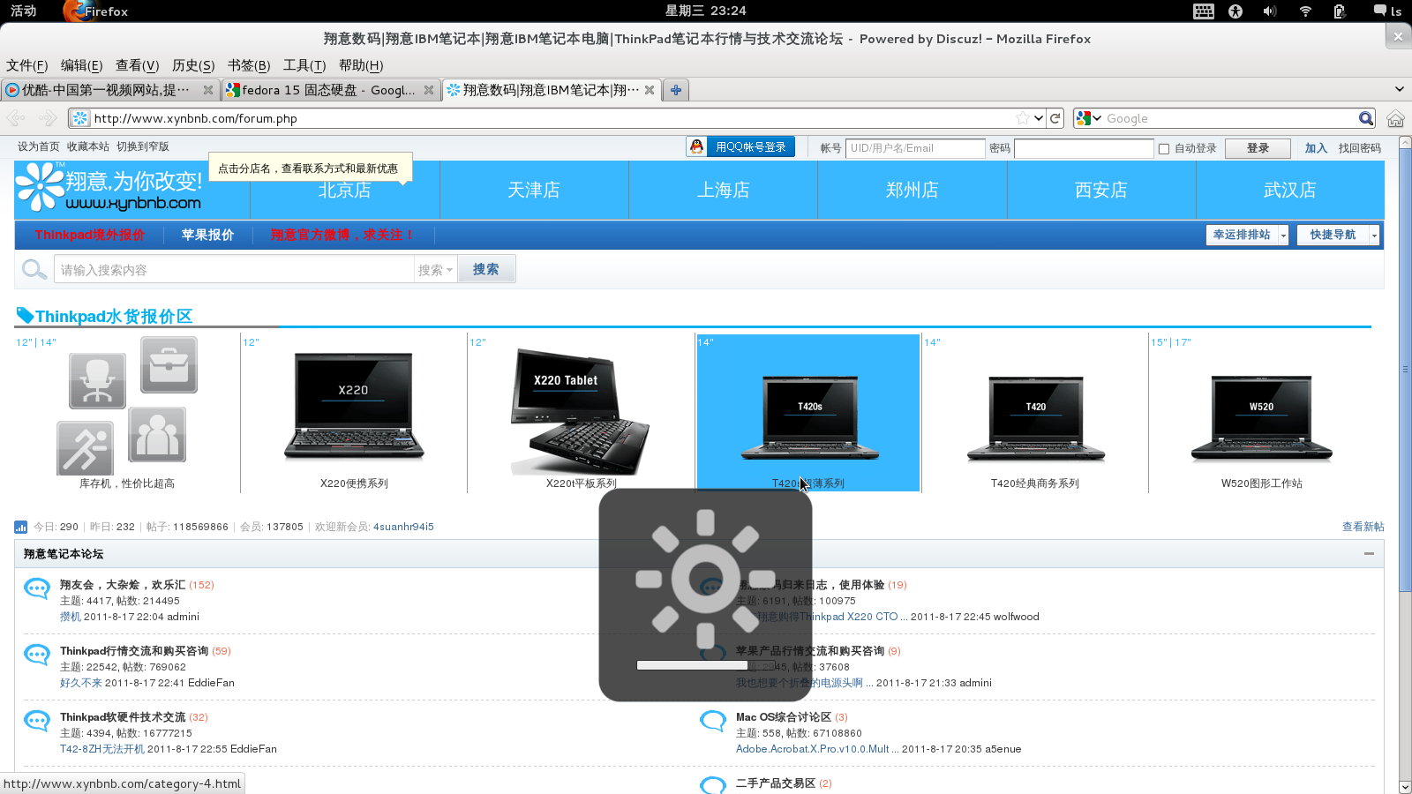Click the 登录 button
This screenshot has height=794, width=1412.
(1258, 148)
